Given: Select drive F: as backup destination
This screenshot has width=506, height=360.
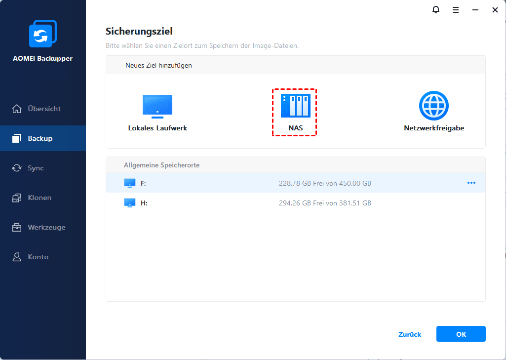Looking at the screenshot, I should 247,183.
